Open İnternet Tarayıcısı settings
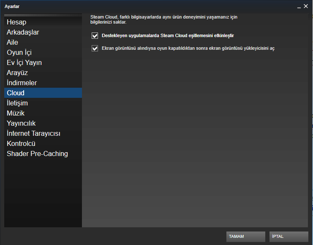This screenshot has height=245, width=313. [33, 133]
